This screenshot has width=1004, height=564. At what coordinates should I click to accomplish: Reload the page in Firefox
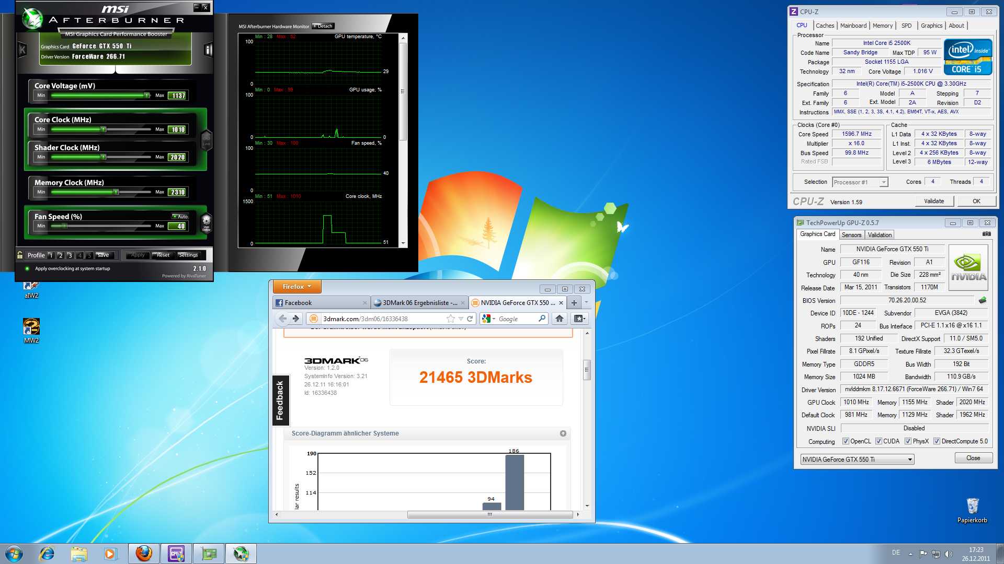pyautogui.click(x=470, y=319)
